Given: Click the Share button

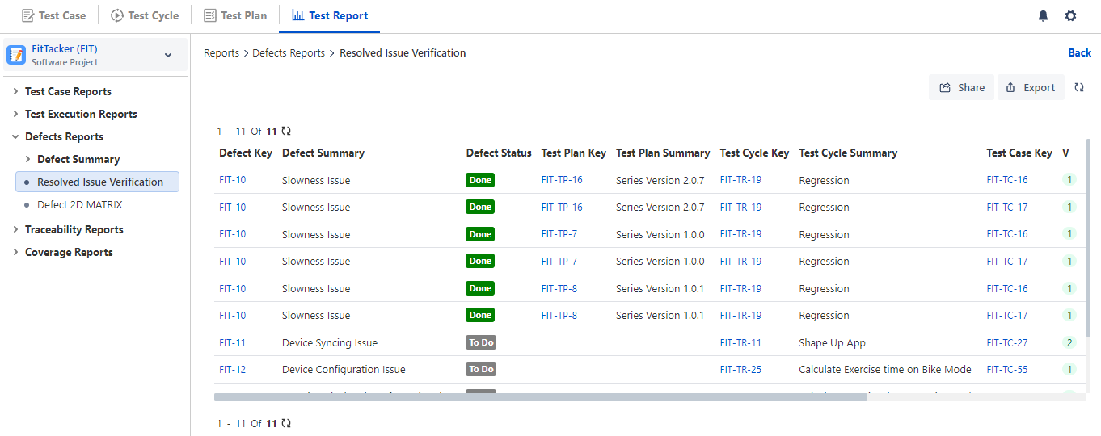Looking at the screenshot, I should (961, 87).
